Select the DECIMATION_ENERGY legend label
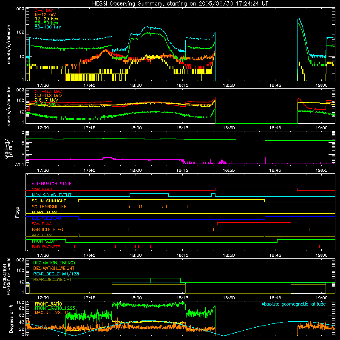The image size is (340, 340). [x=54, y=263]
